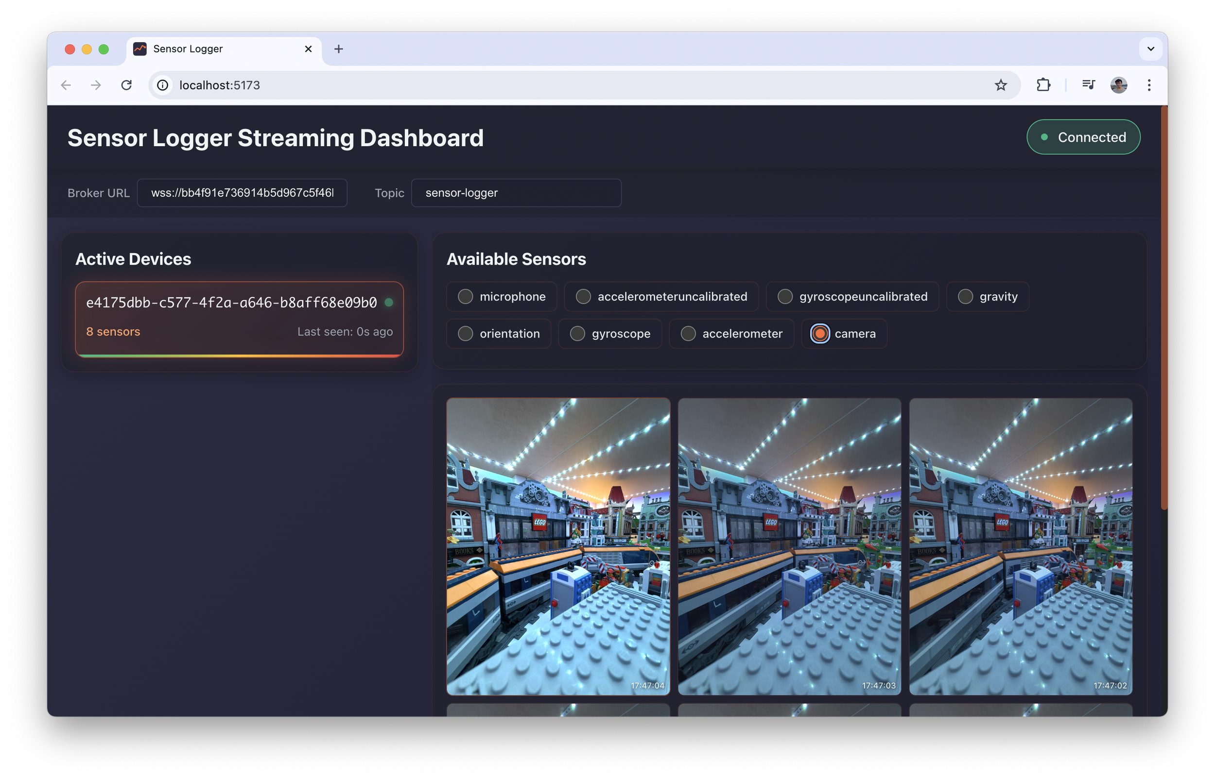1215x779 pixels.
Task: Click the Chrome profile avatar
Action: [x=1119, y=85]
